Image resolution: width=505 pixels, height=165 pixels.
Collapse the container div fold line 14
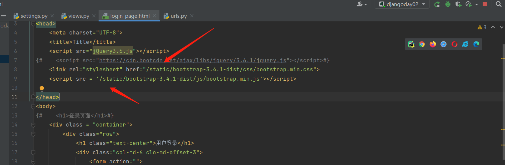pyautogui.click(x=33, y=125)
